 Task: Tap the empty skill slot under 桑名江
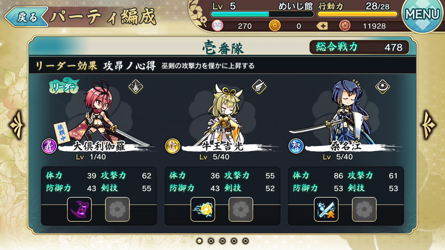tap(364, 209)
